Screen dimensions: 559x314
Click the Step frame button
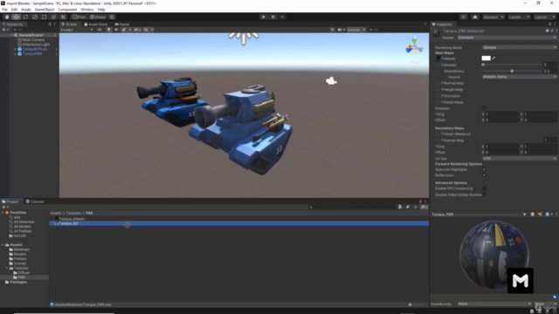(x=282, y=17)
